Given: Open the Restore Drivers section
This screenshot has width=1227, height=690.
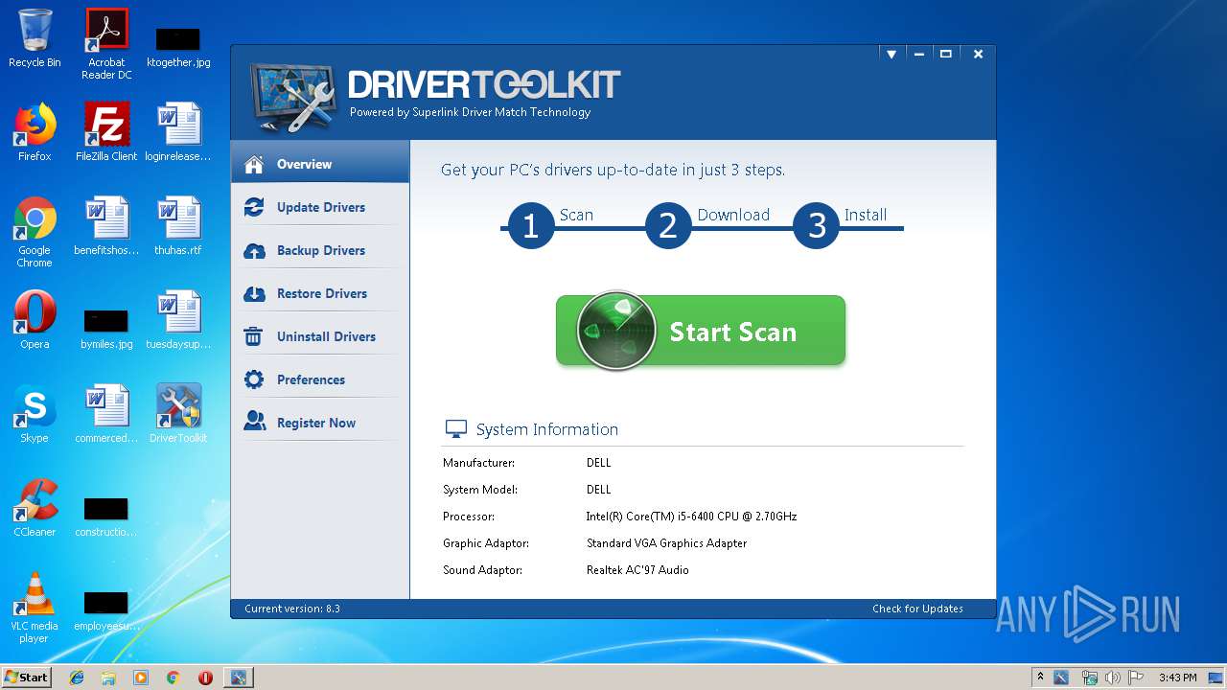Looking at the screenshot, I should click(x=320, y=293).
